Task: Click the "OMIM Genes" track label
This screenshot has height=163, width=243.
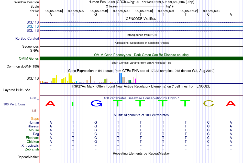Action: [29, 58]
